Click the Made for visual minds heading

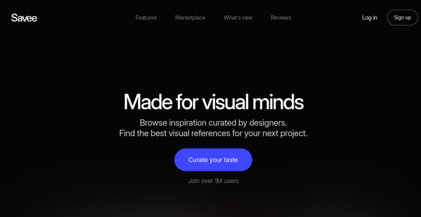coord(213,102)
